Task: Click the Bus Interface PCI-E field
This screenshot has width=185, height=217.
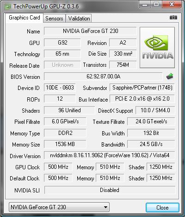Action: click(x=142, y=99)
